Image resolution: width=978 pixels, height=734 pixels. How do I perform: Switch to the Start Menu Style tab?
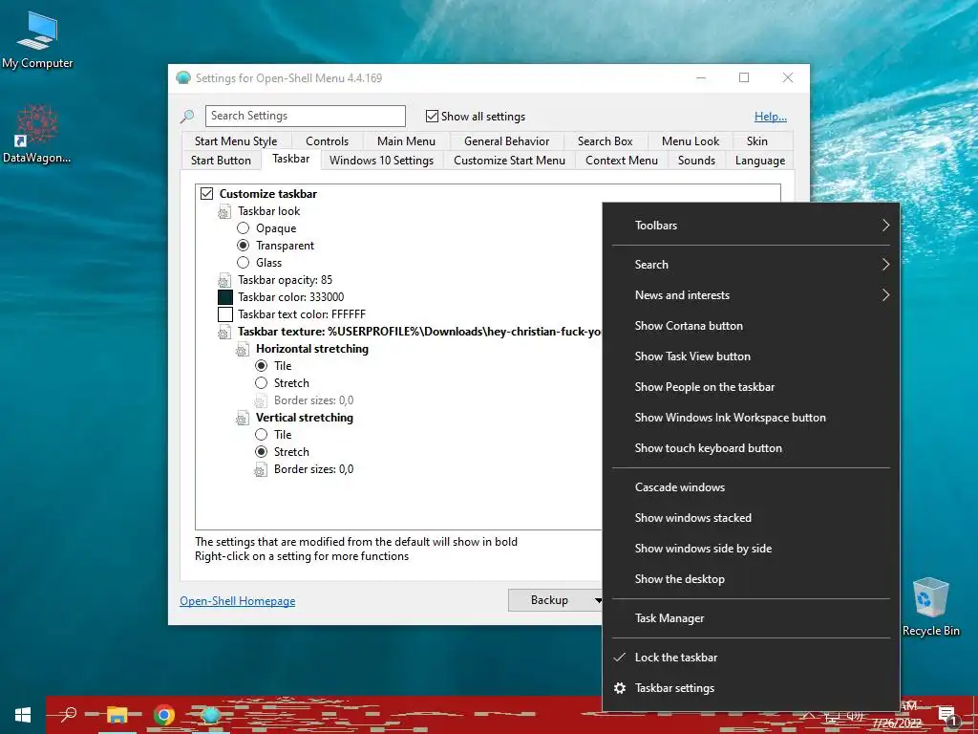[x=236, y=141]
